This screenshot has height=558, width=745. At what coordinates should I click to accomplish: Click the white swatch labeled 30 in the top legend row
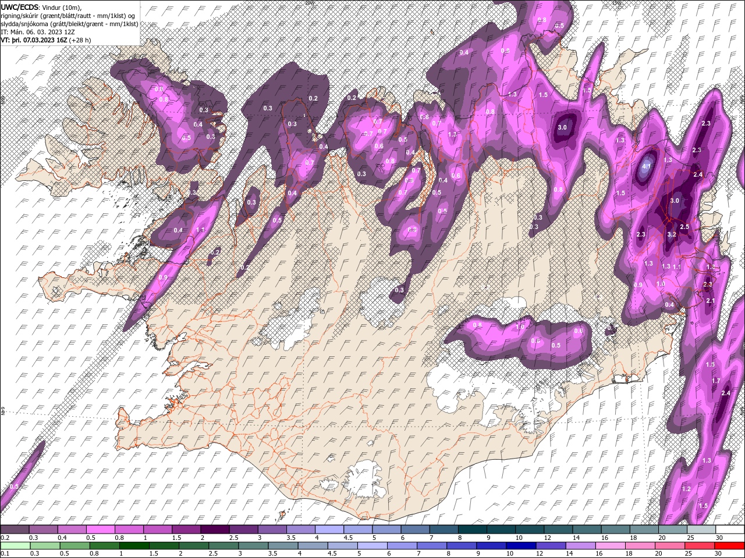click(729, 530)
